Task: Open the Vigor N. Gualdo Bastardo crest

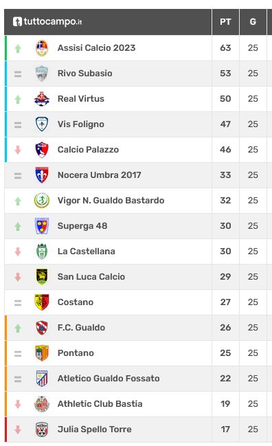Action: pos(42,200)
